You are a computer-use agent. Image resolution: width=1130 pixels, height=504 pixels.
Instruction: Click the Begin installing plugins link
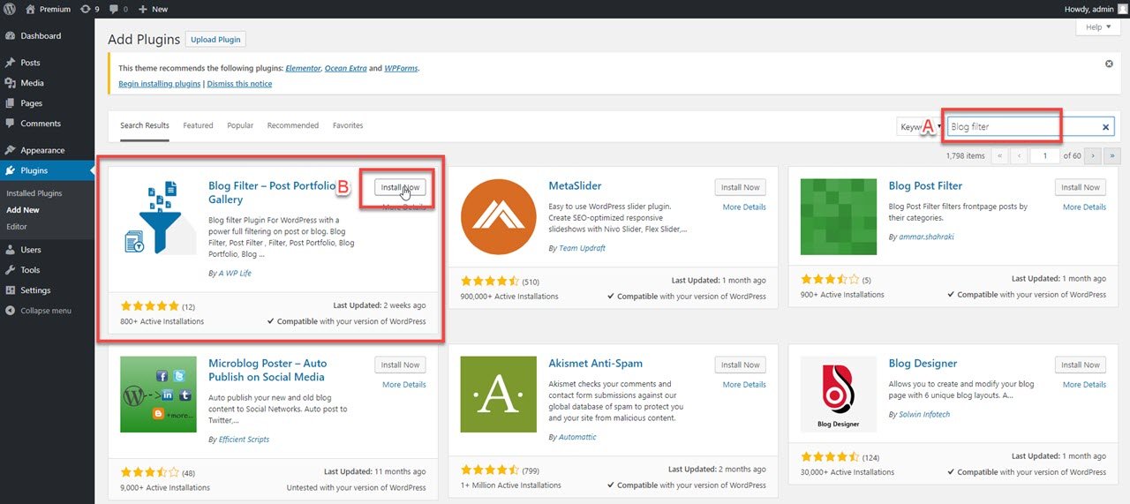160,84
